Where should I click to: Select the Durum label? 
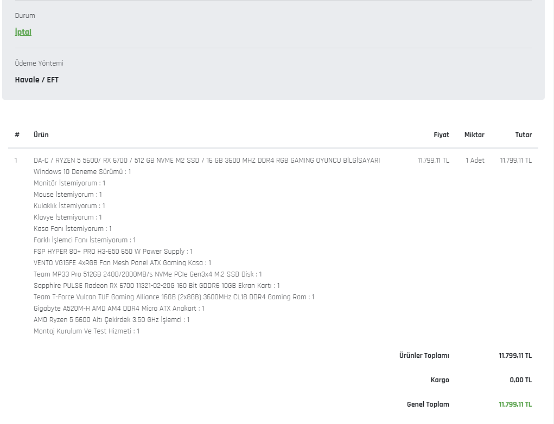(25, 16)
